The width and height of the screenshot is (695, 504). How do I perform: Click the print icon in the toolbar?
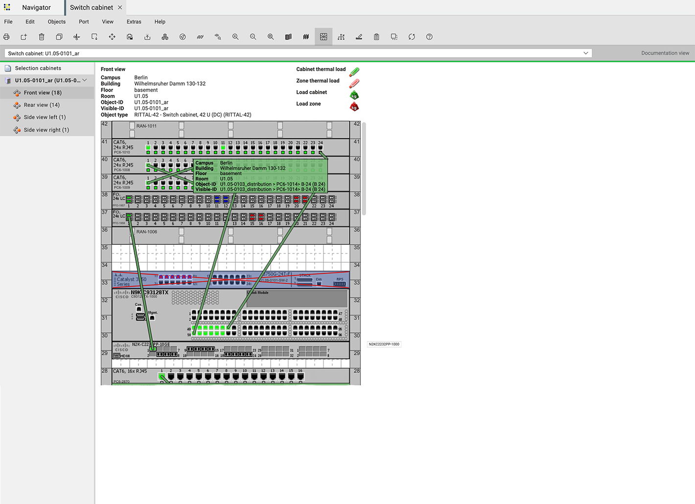tap(6, 37)
